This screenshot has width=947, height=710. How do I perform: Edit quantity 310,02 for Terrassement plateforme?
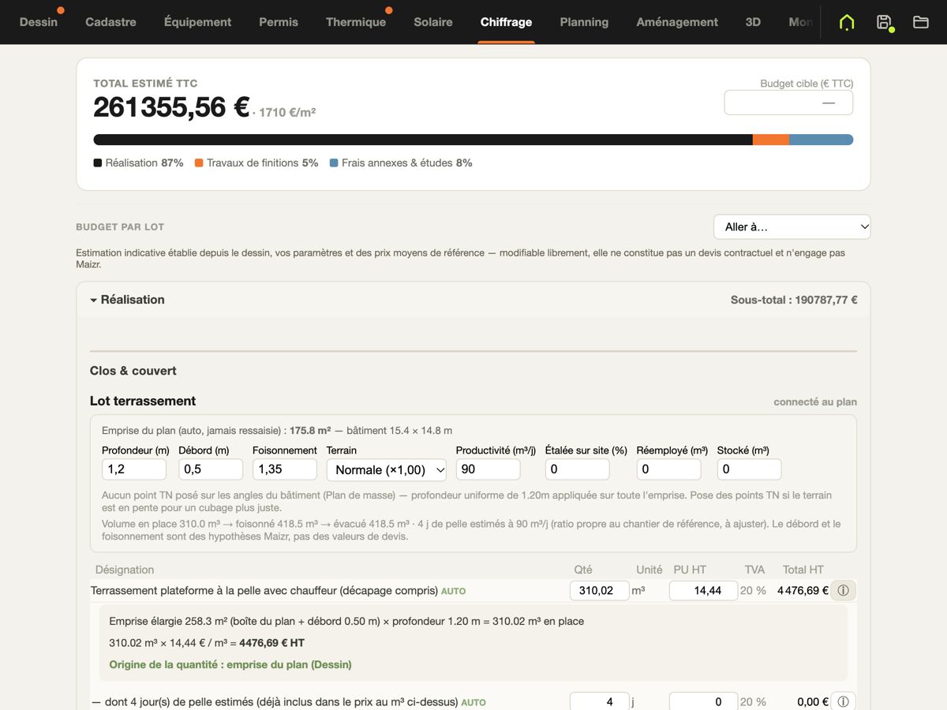(600, 590)
